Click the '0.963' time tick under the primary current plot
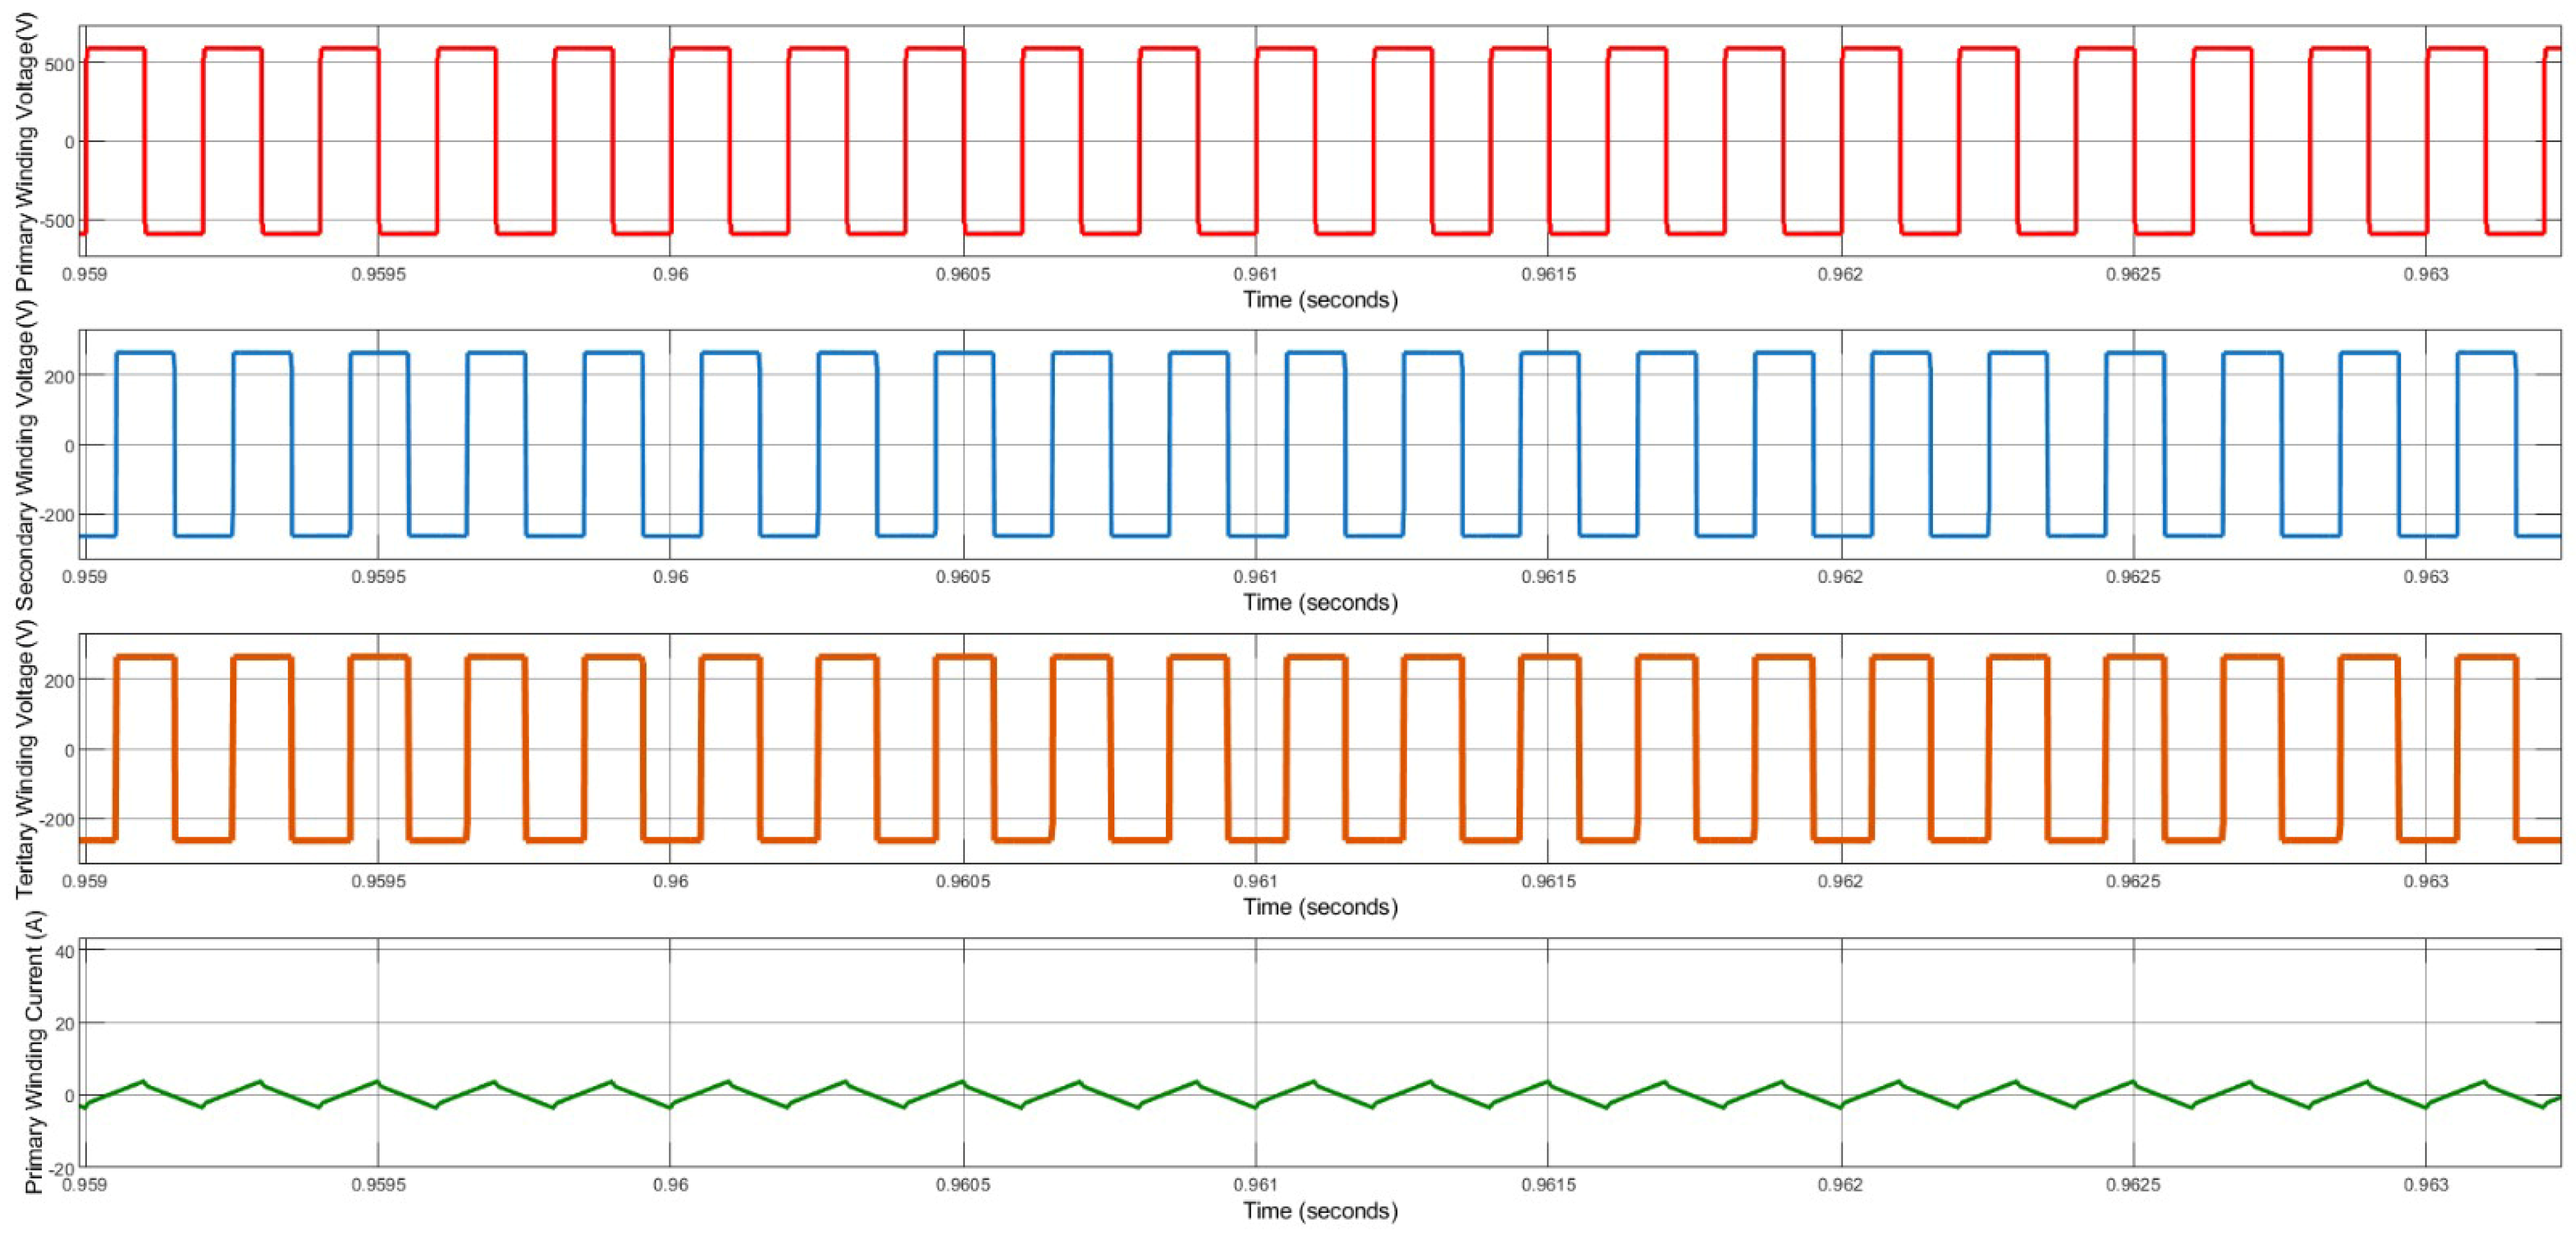 click(x=2425, y=1185)
